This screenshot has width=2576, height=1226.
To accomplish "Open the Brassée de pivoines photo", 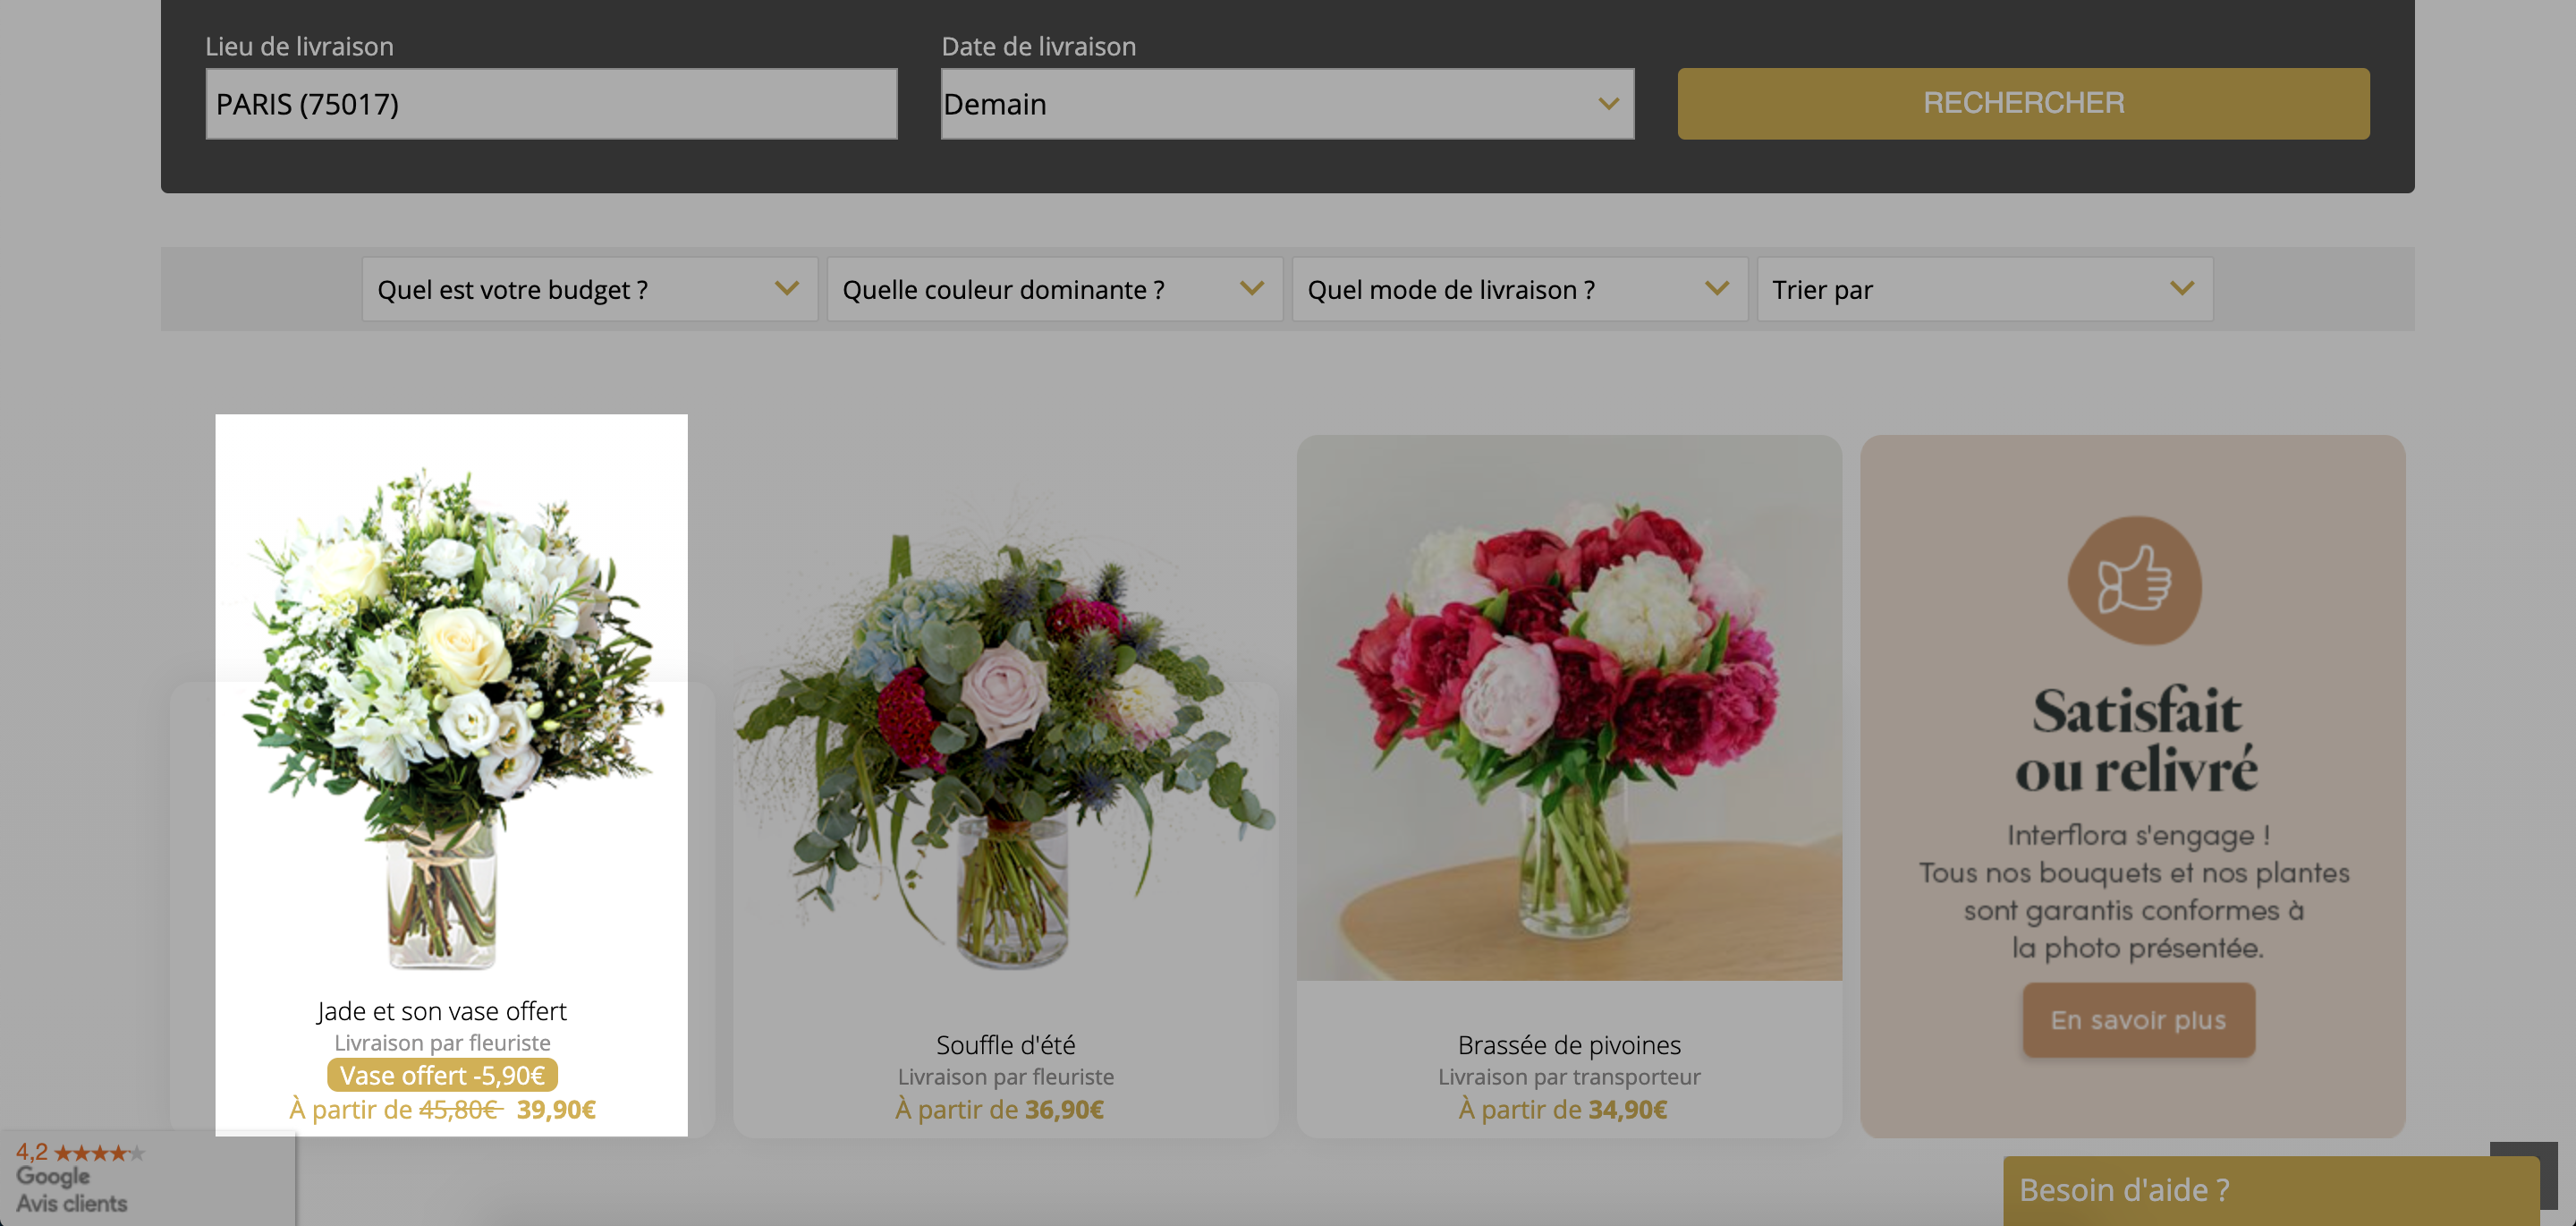I will [x=1569, y=708].
